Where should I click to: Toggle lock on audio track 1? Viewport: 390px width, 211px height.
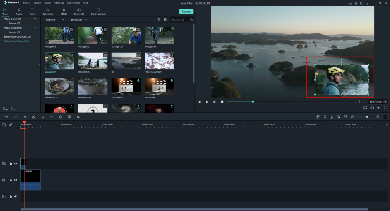tap(11, 196)
